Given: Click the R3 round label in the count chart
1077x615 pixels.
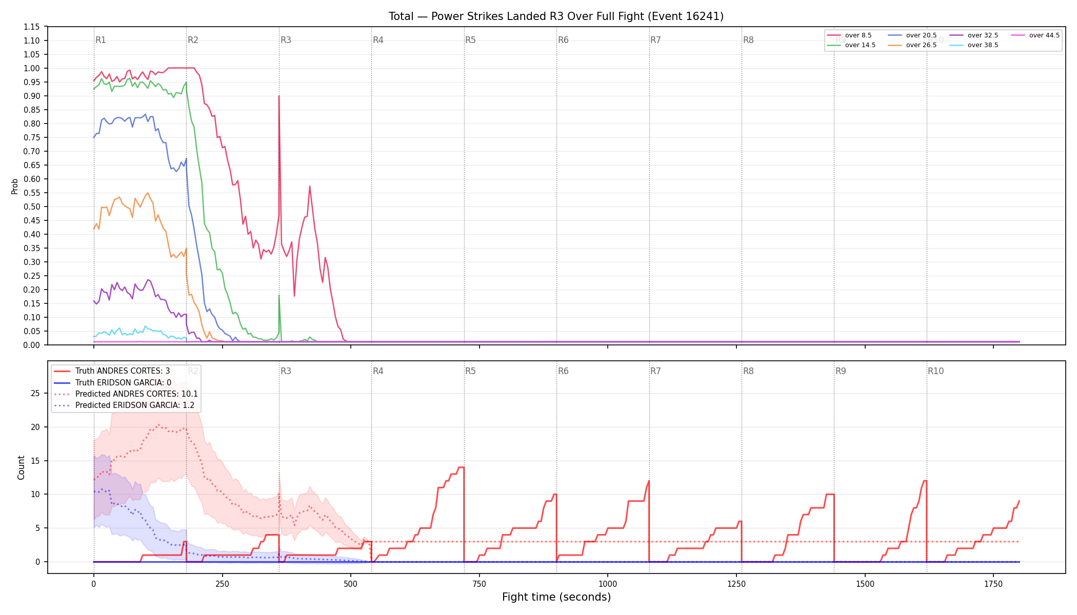Looking at the screenshot, I should coord(286,371).
